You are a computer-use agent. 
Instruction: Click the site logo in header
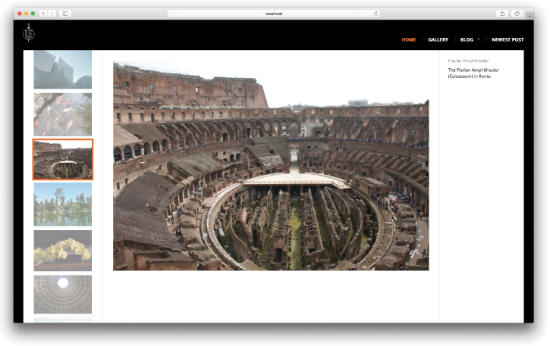click(29, 33)
